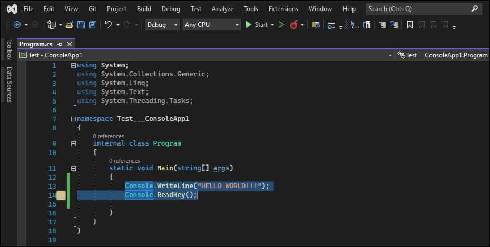Open the Analyze menu
The image size is (490, 247).
222,9
